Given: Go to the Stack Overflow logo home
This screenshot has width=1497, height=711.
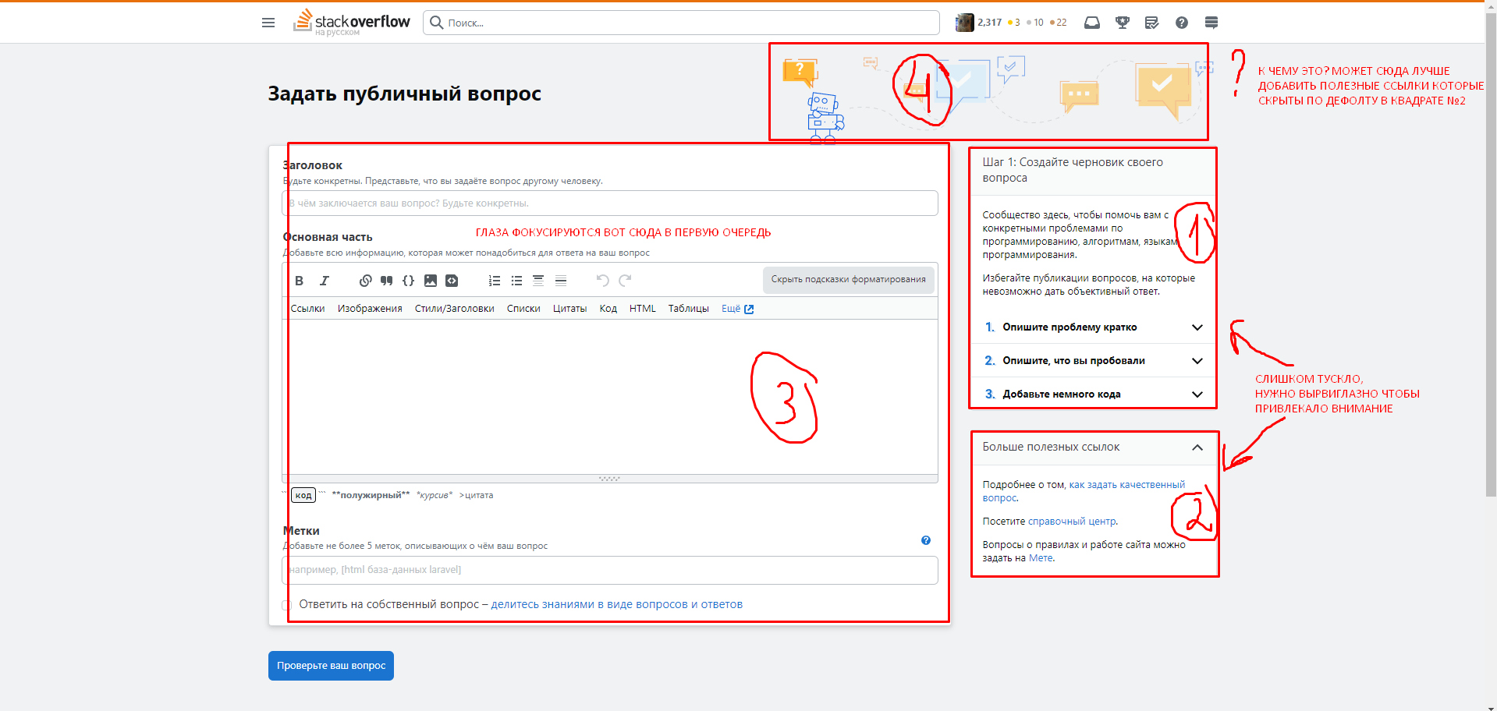Looking at the screenshot, I should point(352,22).
